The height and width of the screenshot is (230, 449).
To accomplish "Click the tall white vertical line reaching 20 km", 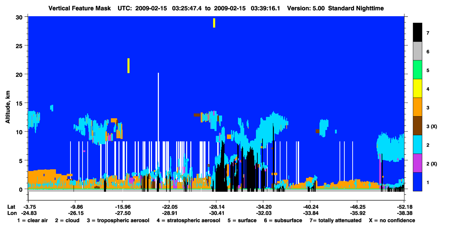I will pyautogui.click(x=158, y=107).
